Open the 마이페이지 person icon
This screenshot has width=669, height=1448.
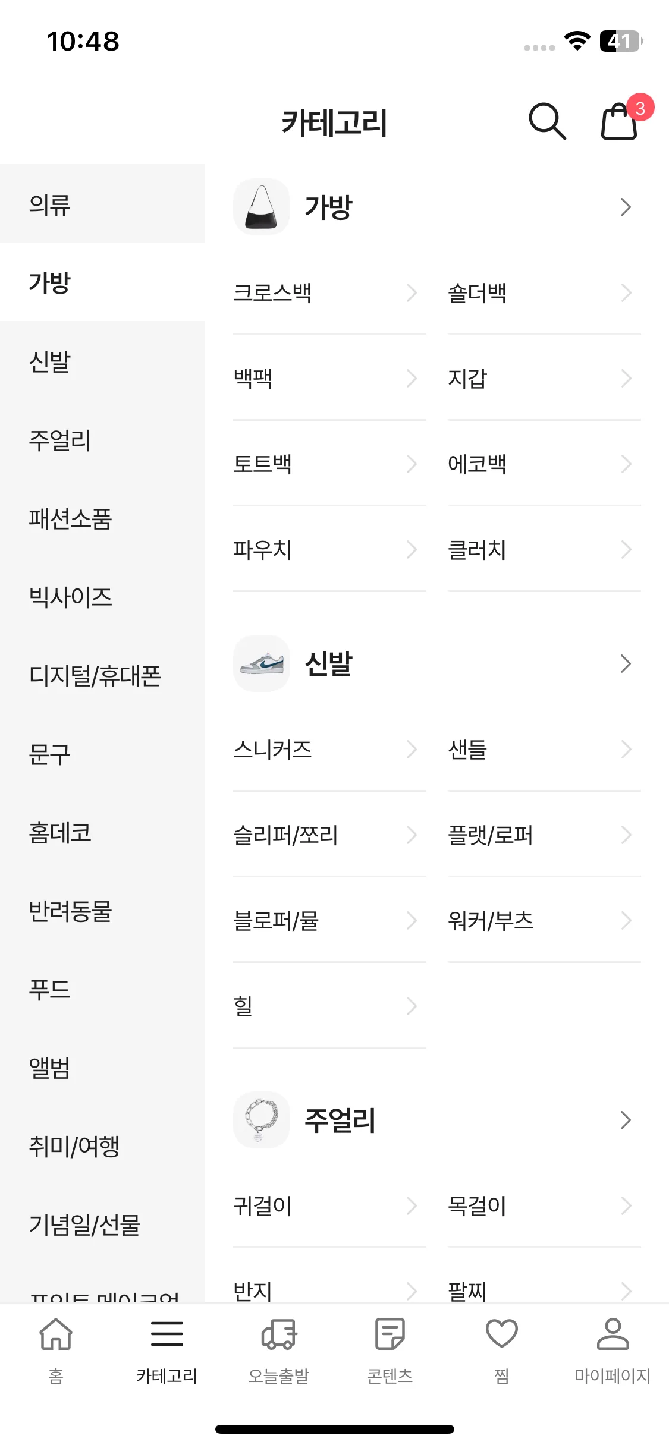coord(613,1333)
